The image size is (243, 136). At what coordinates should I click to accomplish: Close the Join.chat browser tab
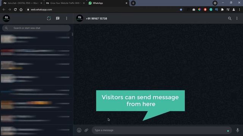click(41, 3)
